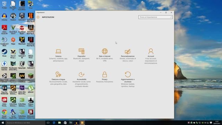Open Data/ora e lingua settings
The image size is (222, 125).
pos(58,78)
